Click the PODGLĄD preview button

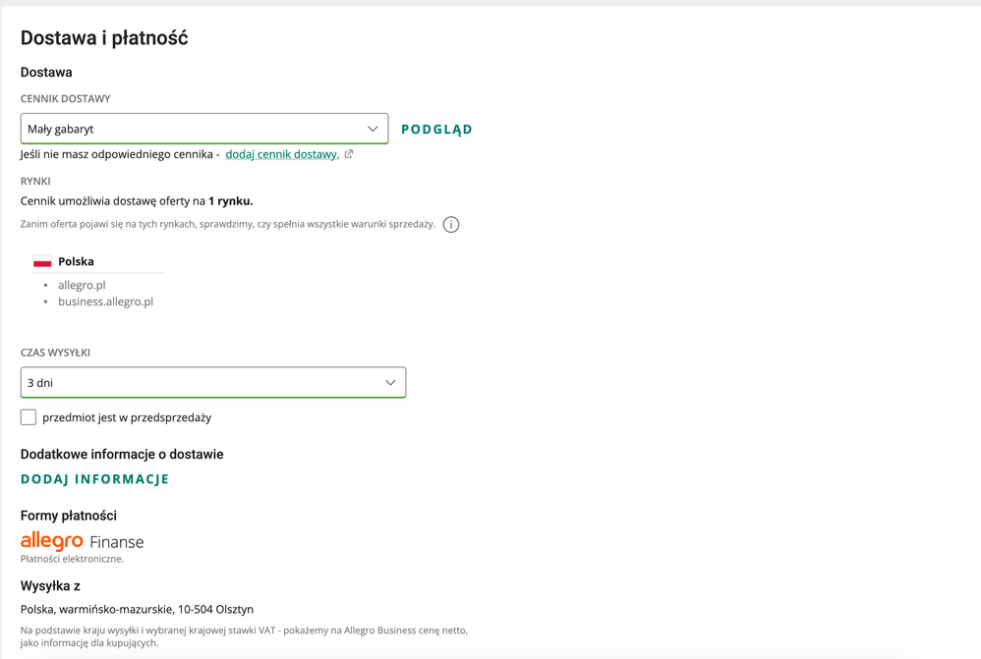click(x=436, y=129)
